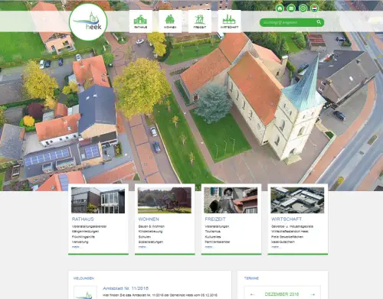The image size is (383, 299).
Task: Click 'mehr' in the Wohnen card
Action: coord(142,247)
